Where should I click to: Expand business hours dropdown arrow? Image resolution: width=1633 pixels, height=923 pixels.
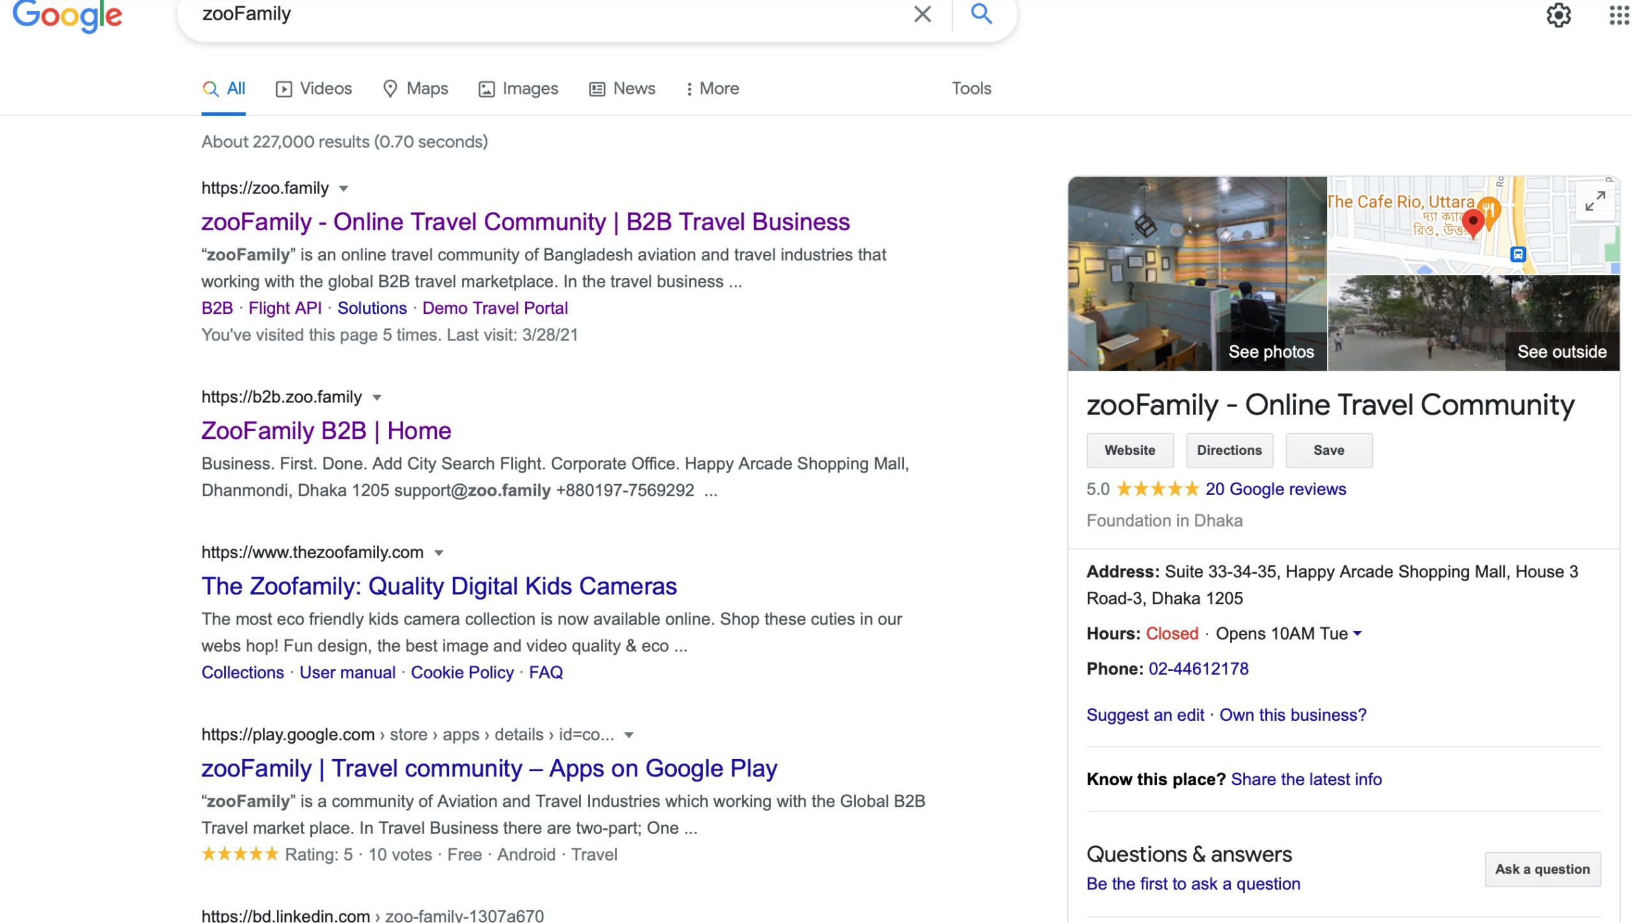click(1357, 633)
